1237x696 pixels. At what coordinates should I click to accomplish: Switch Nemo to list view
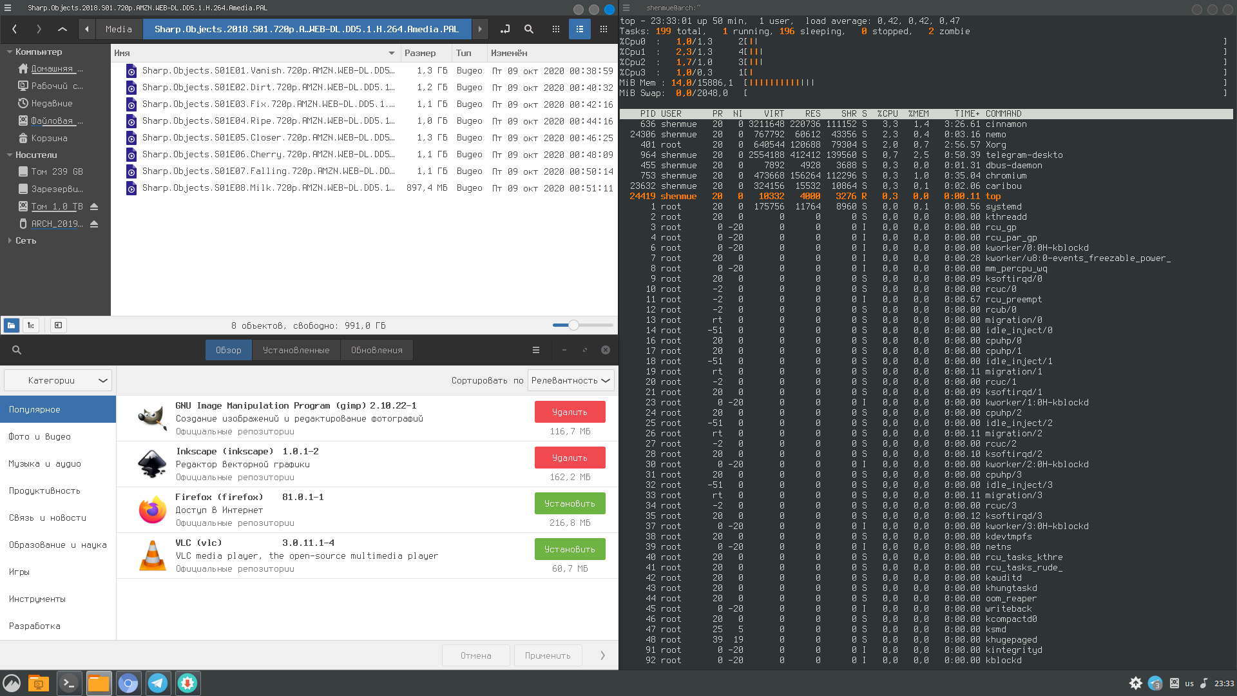pyautogui.click(x=580, y=29)
